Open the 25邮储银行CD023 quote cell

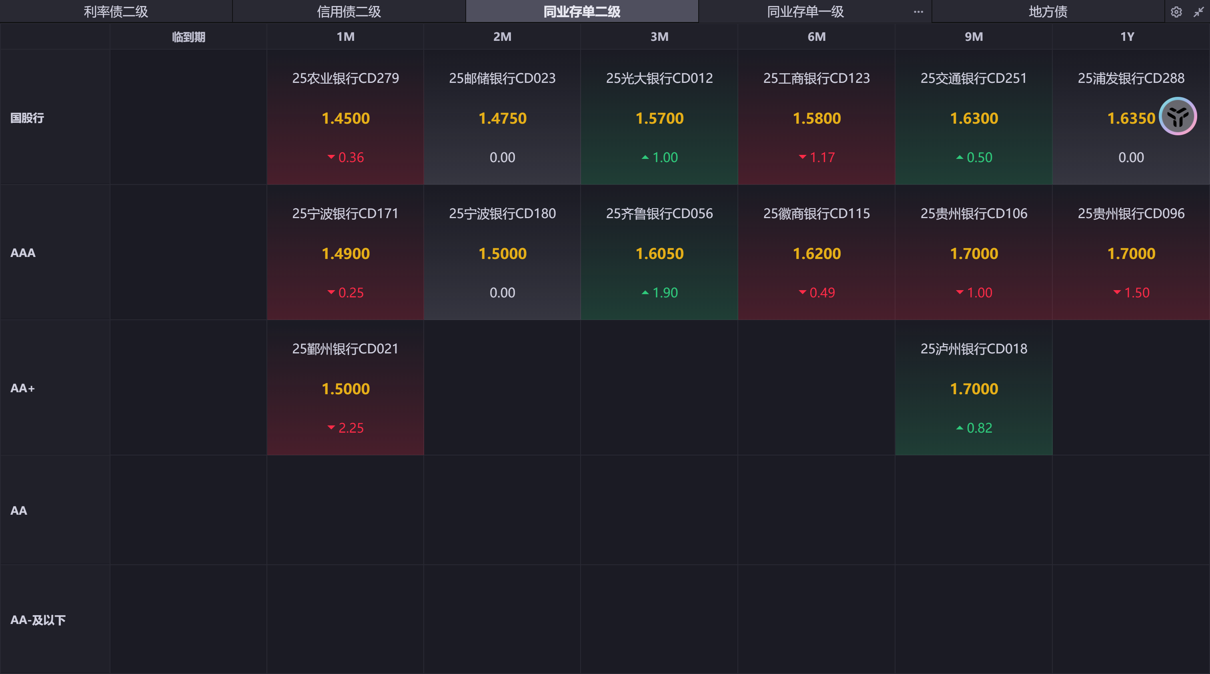tap(502, 117)
